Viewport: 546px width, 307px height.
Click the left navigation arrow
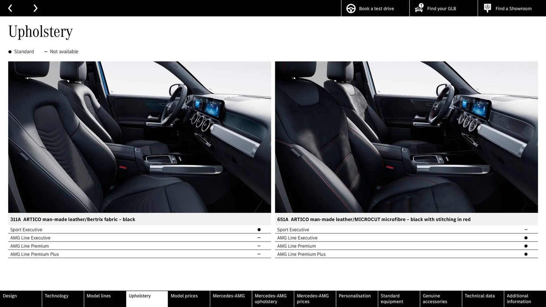[x=11, y=8]
